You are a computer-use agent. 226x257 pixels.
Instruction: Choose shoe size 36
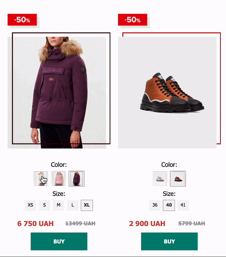pos(155,205)
